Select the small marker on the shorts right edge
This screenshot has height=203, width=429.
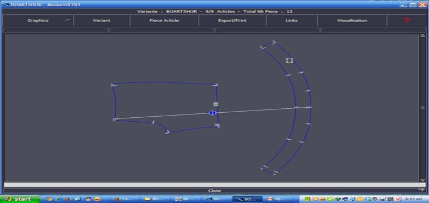tap(216, 104)
